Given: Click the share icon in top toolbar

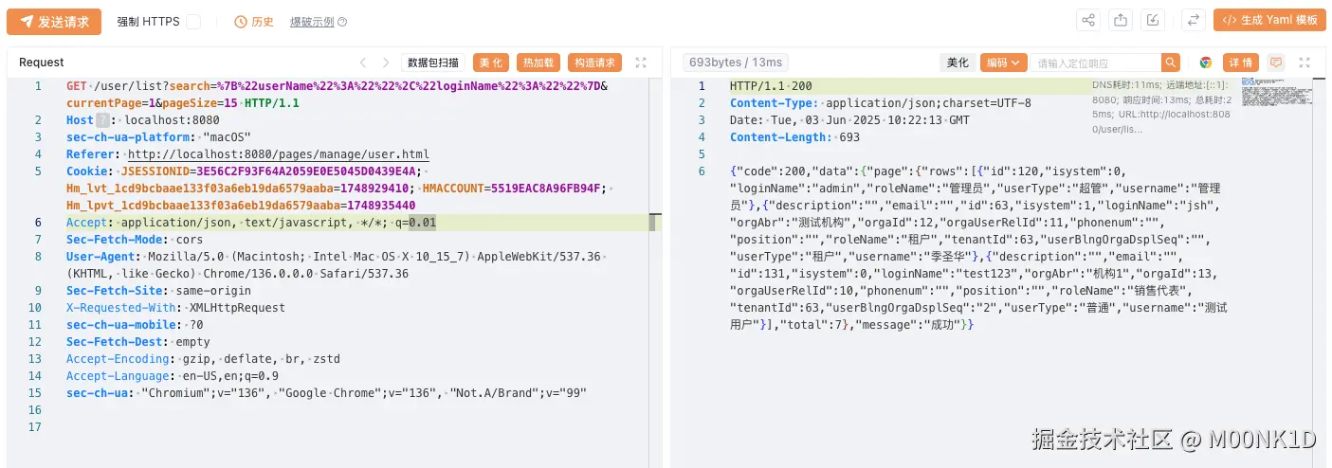Looking at the screenshot, I should coord(1088,20).
